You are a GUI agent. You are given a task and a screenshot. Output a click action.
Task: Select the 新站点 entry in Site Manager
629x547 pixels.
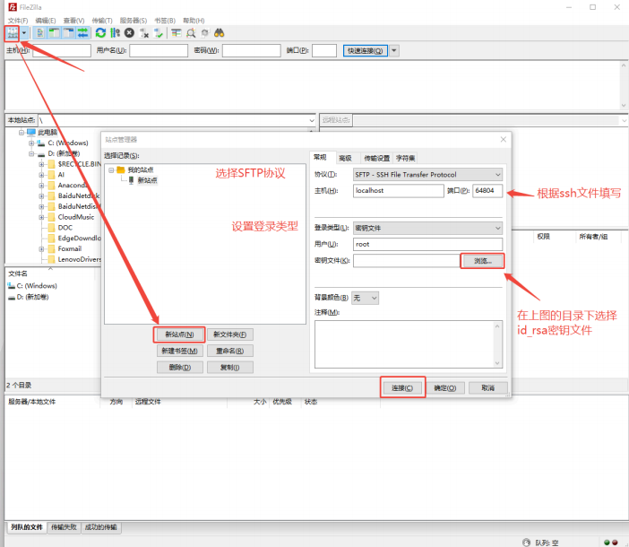click(147, 180)
